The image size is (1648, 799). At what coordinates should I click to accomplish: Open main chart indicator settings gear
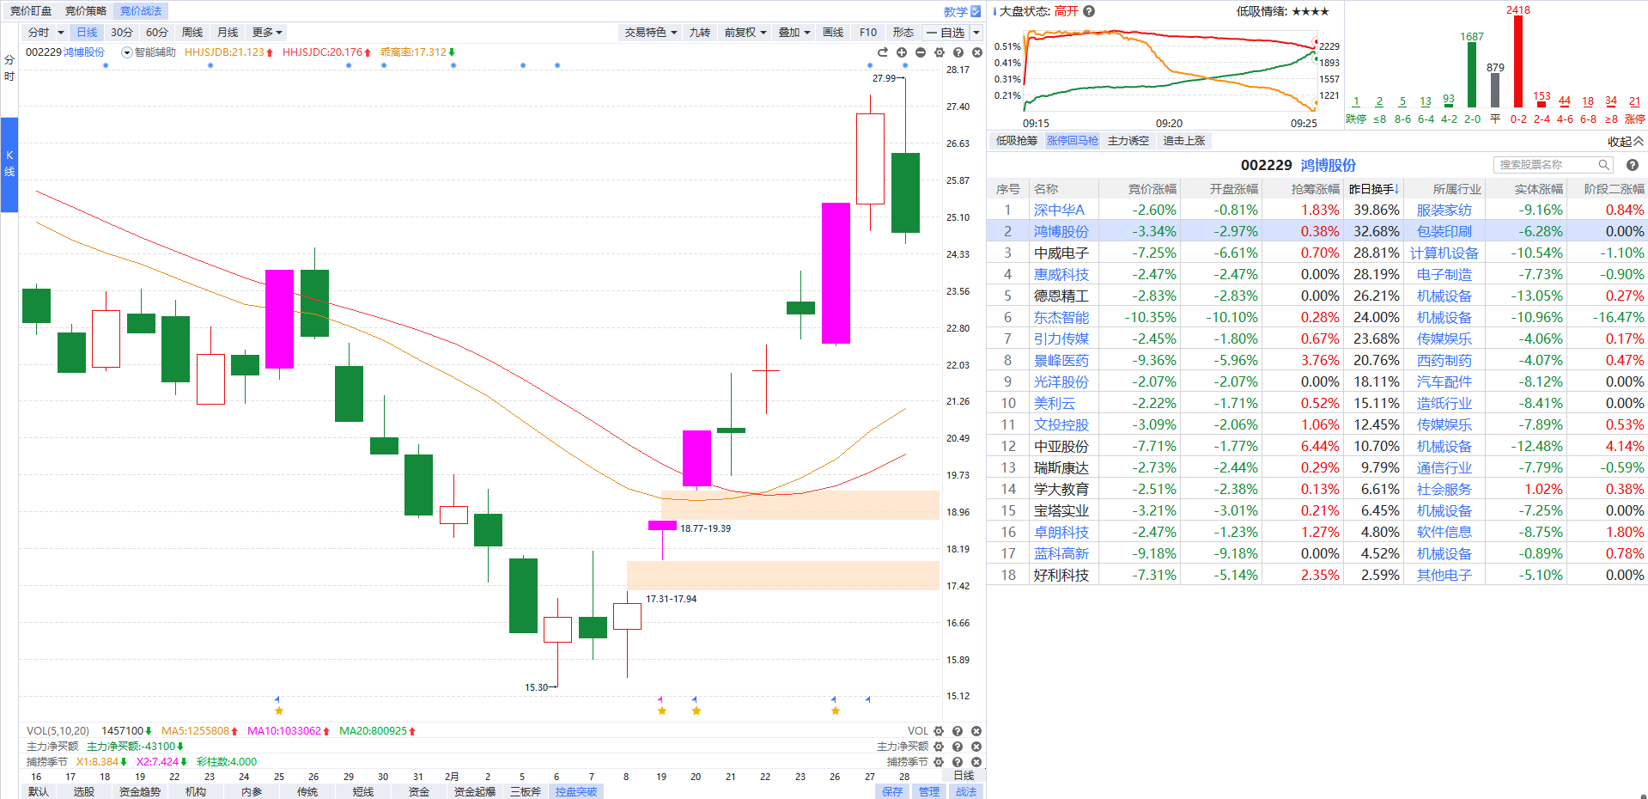point(940,52)
